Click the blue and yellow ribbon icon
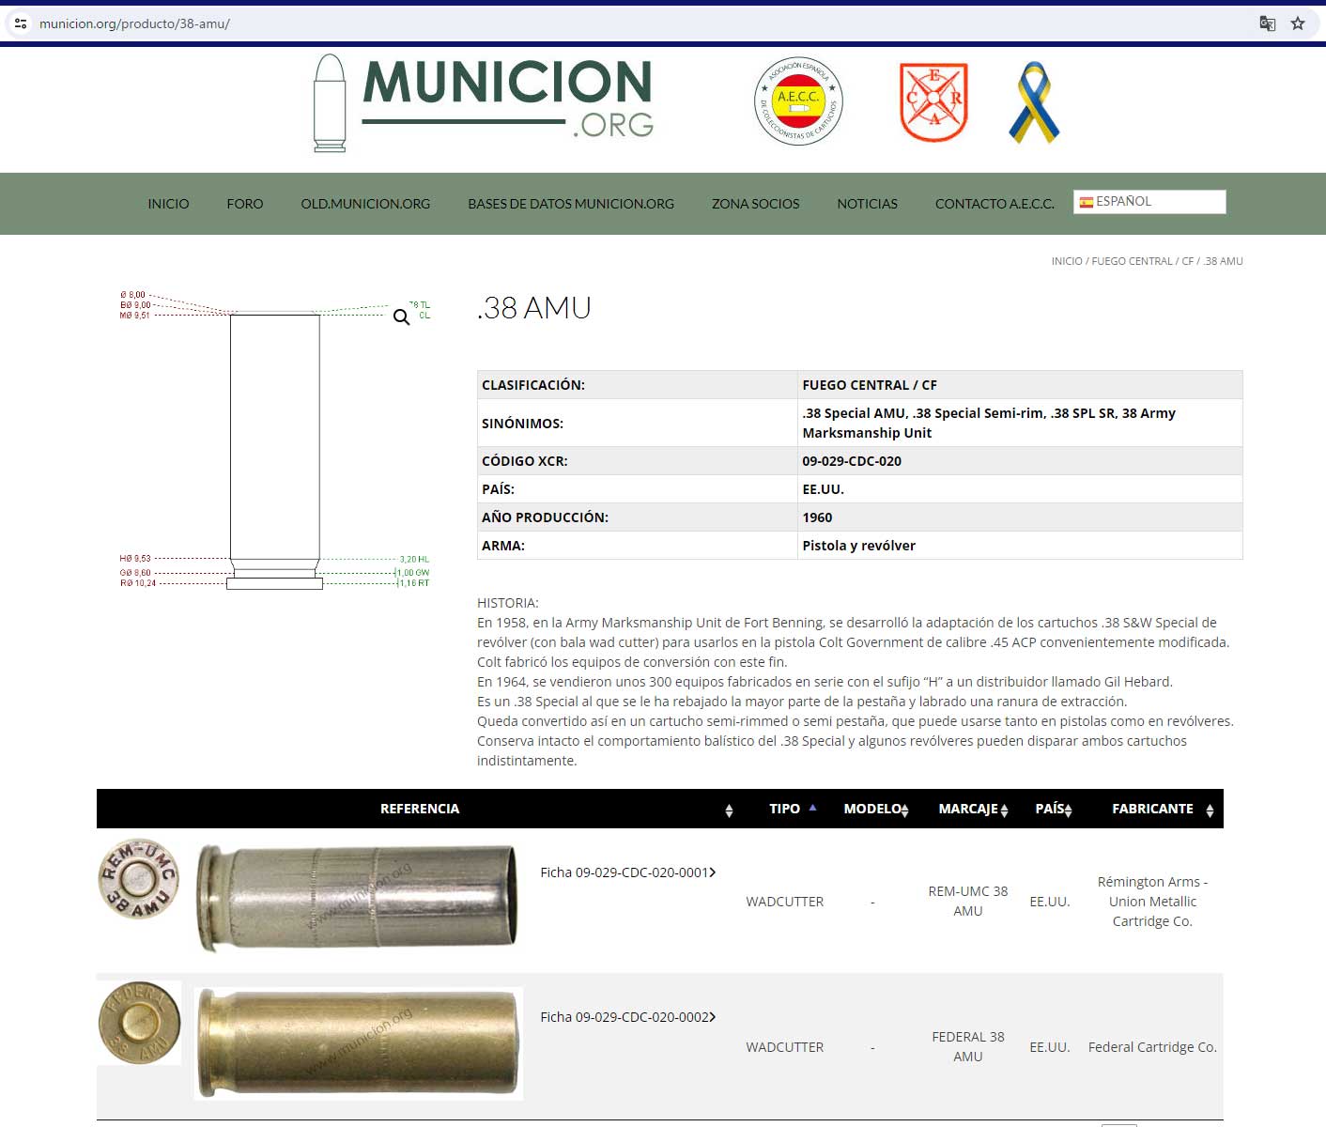1326x1127 pixels. pyautogui.click(x=1033, y=102)
